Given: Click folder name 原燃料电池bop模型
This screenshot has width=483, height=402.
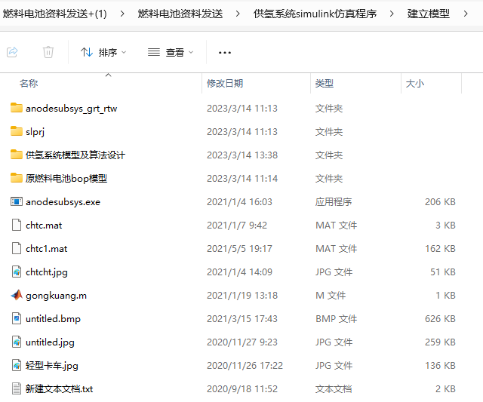Looking at the screenshot, I should pyautogui.click(x=66, y=178).
